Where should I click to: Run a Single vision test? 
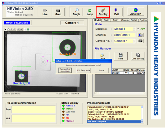(x=76, y=12)
